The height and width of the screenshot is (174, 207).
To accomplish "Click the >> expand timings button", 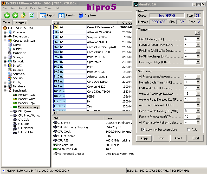I will coord(198,33).
